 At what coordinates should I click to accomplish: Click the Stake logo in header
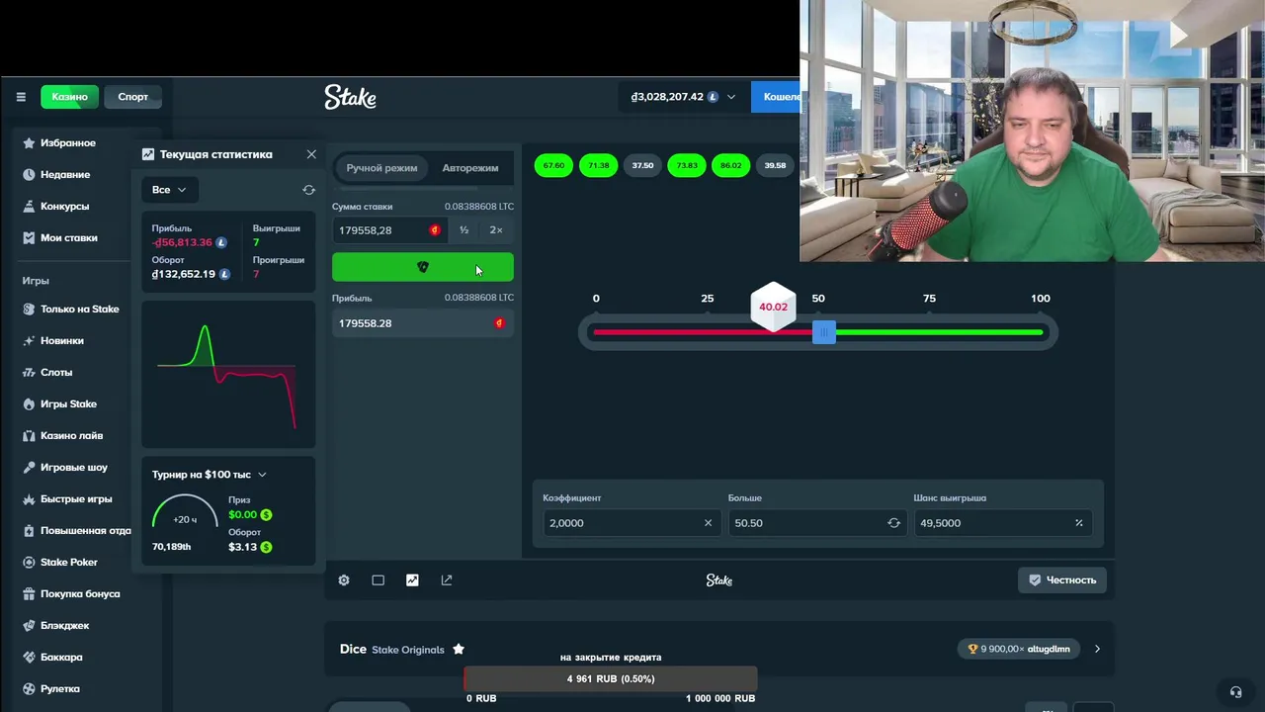pos(350,97)
